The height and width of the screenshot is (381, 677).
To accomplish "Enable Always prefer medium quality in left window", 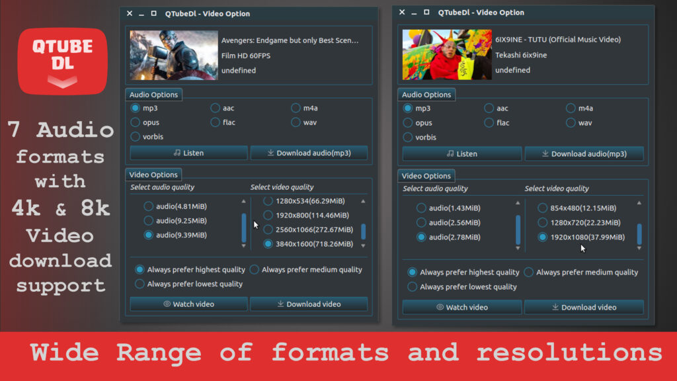I will click(x=255, y=270).
